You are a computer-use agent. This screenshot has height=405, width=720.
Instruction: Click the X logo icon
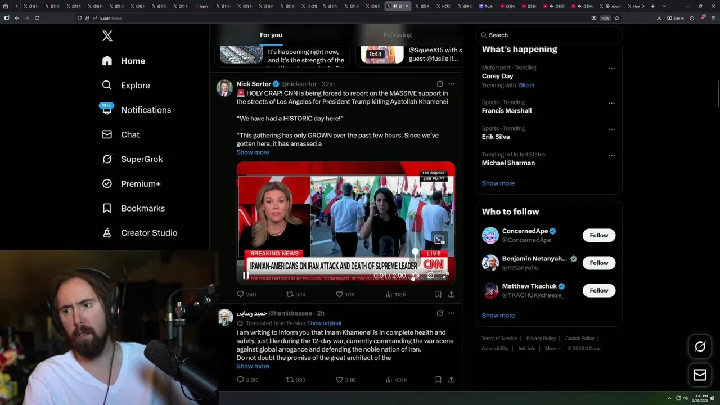click(107, 36)
